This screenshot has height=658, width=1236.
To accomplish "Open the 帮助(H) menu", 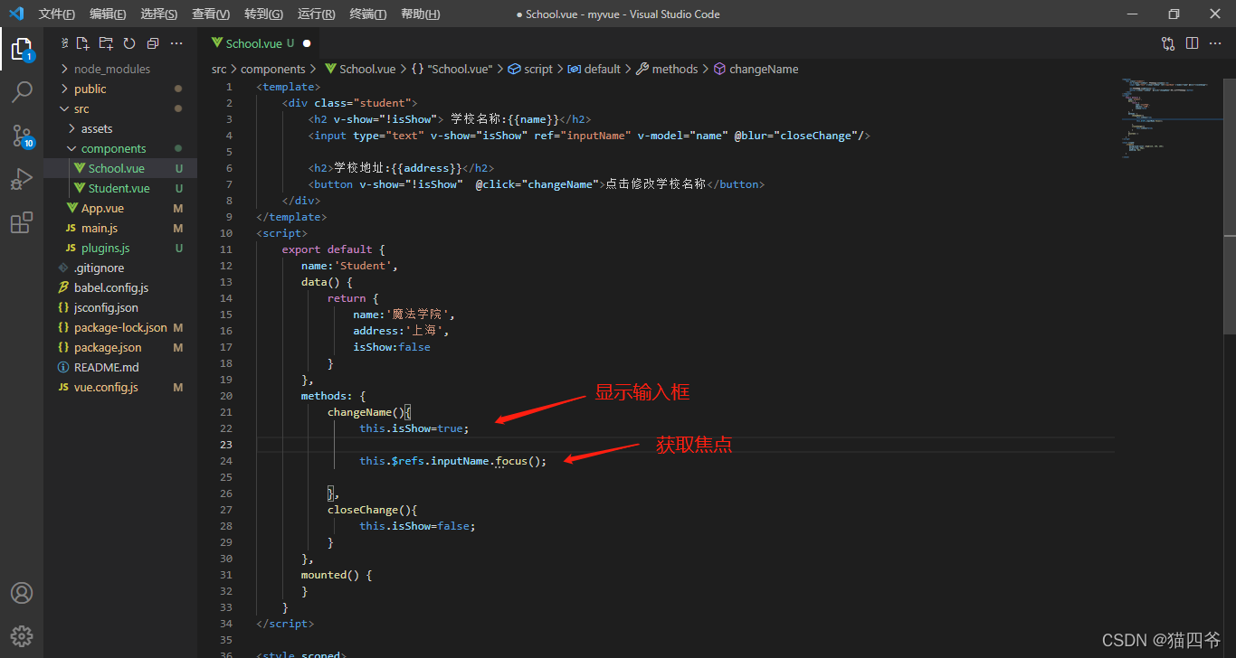I will coord(420,14).
